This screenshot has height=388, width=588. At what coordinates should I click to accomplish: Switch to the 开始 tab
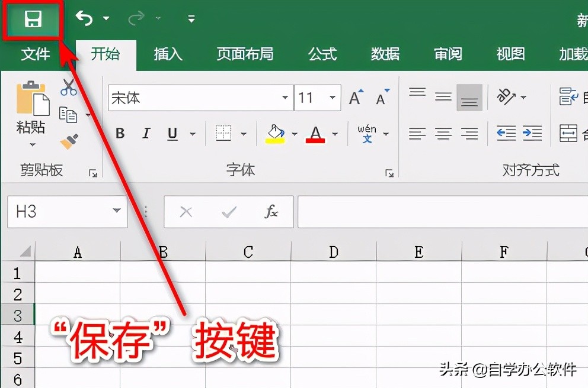click(x=106, y=54)
